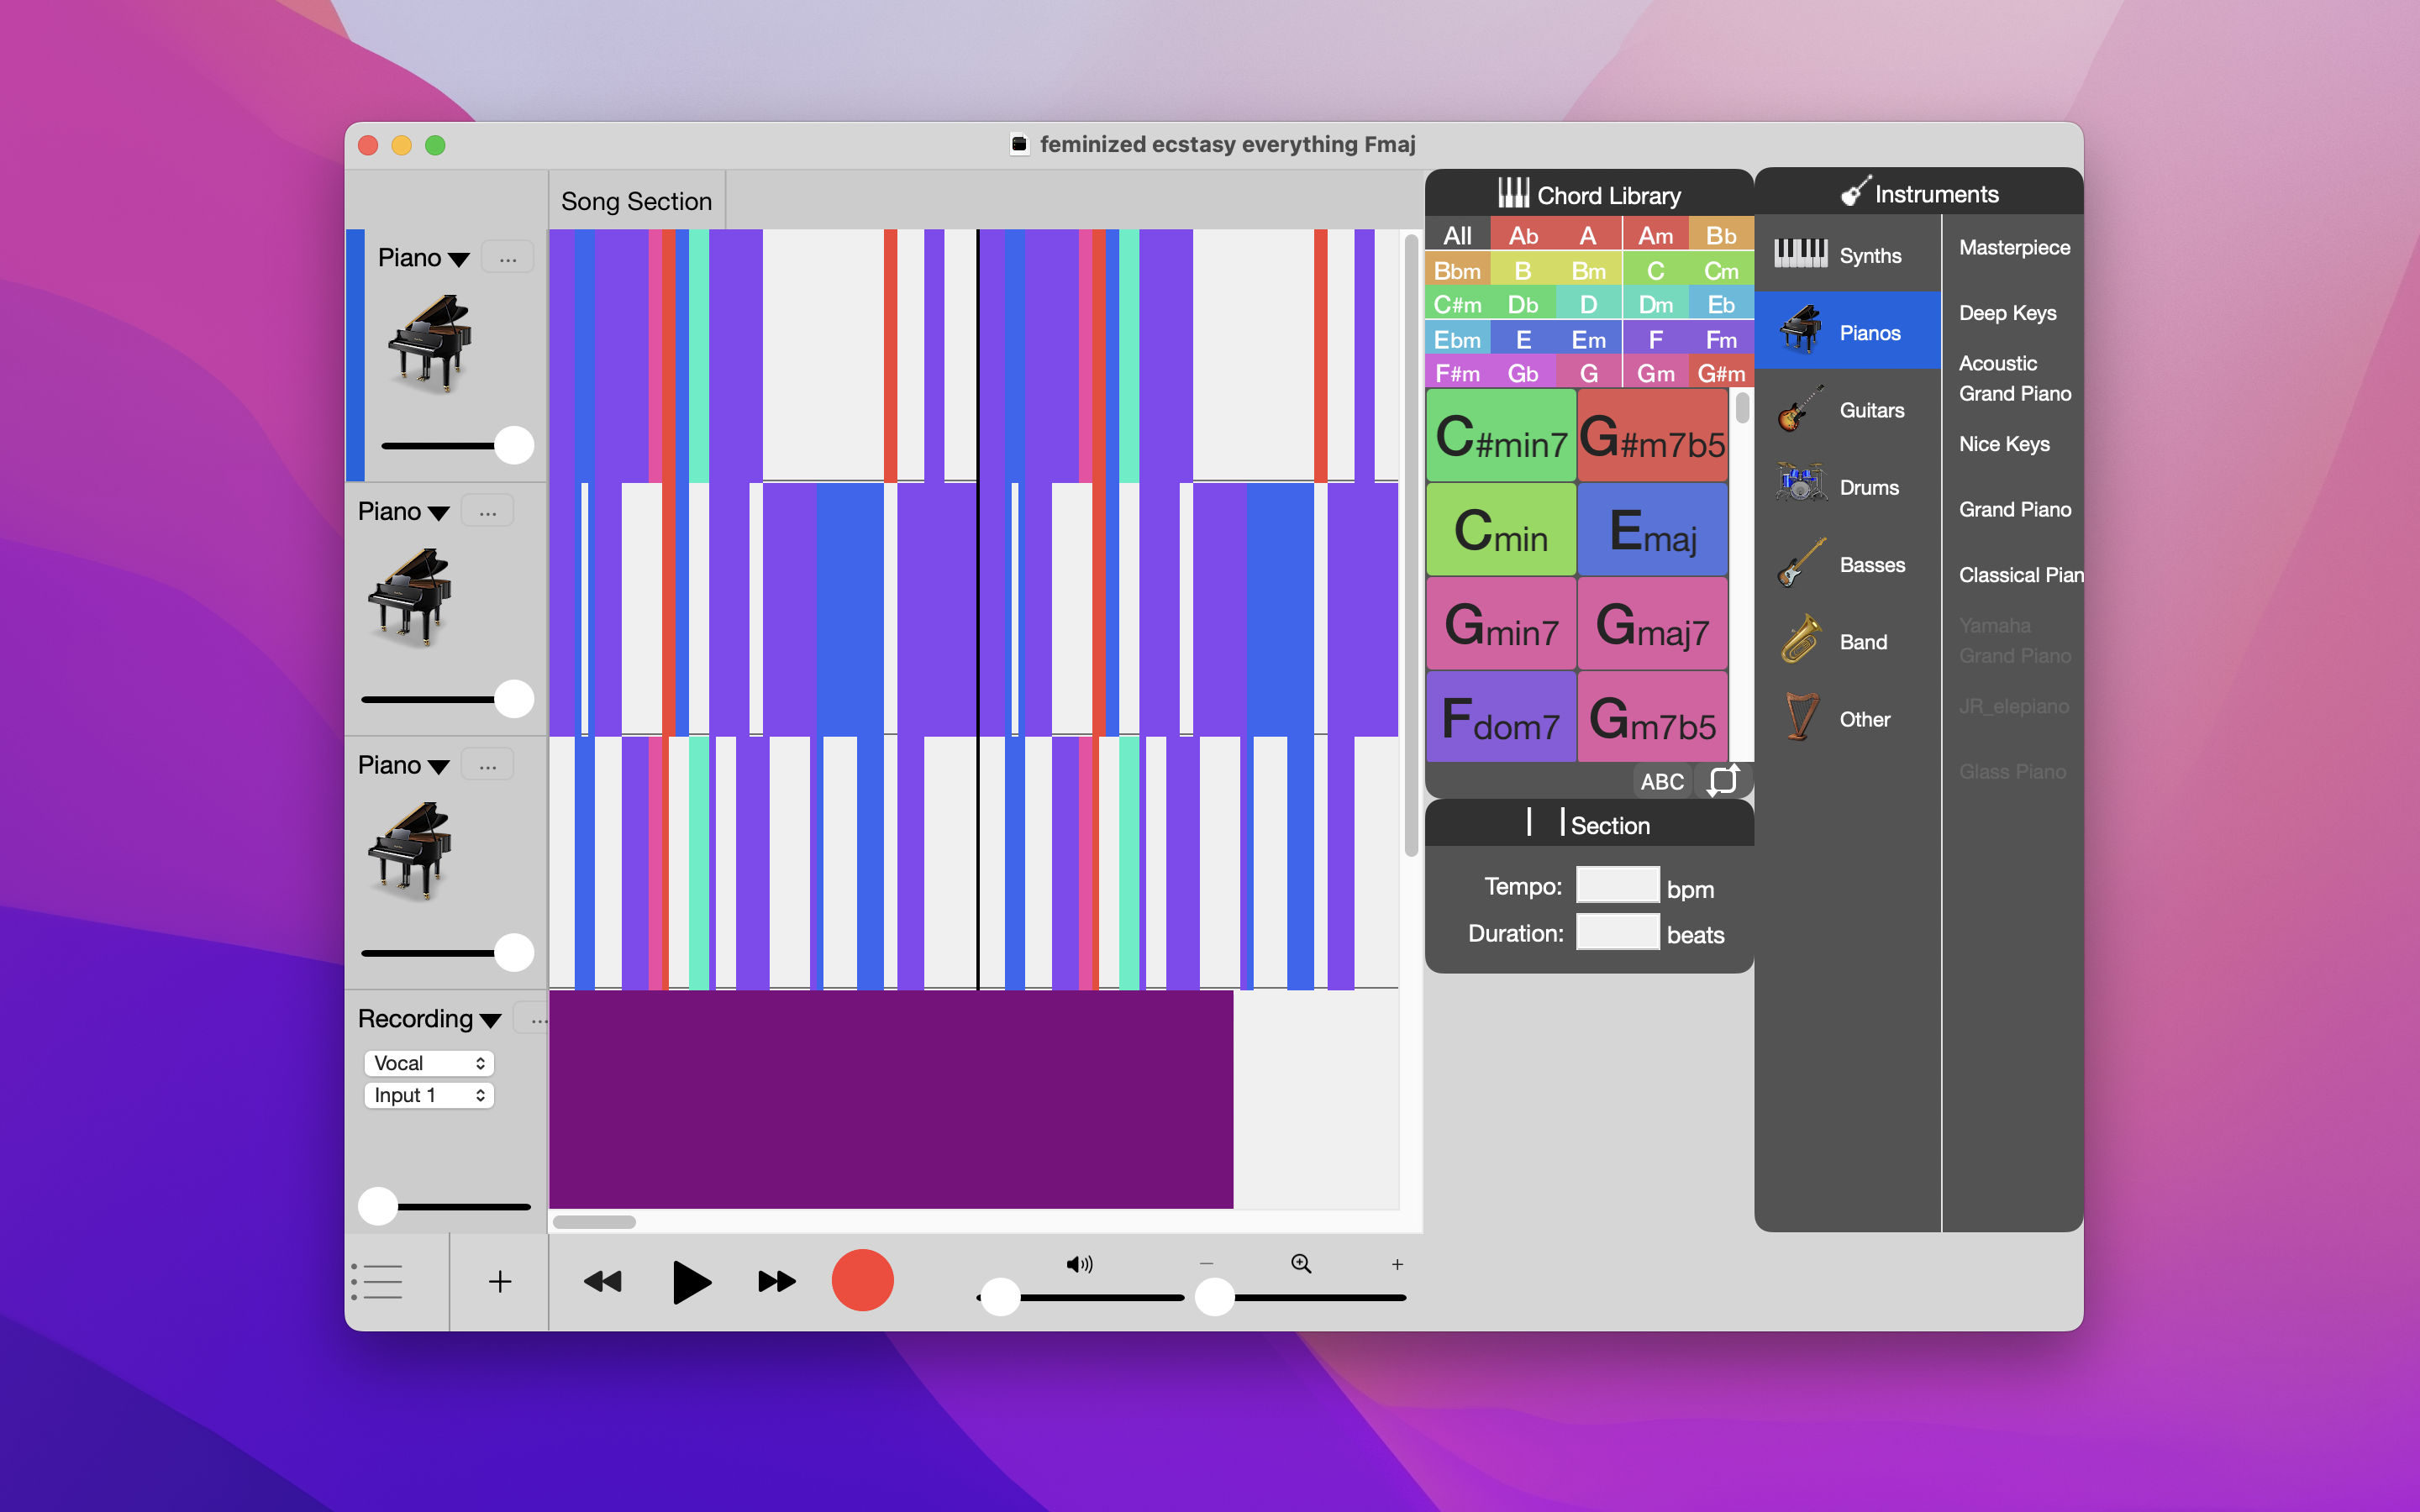The image size is (2420, 1512).
Task: Open the Recording track dropdown arrow
Action: click(x=490, y=1020)
